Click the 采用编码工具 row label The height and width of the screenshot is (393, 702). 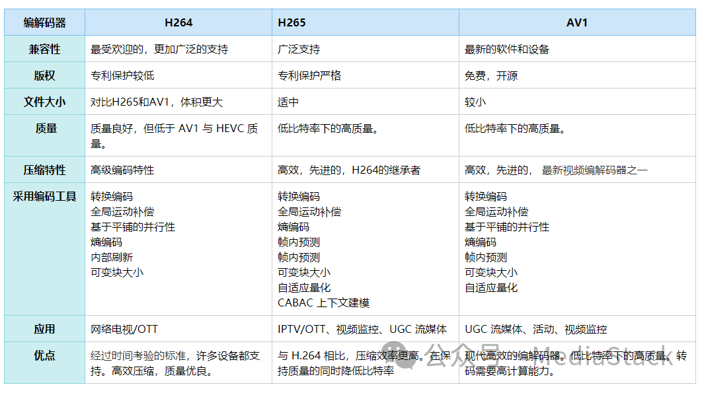(45, 196)
